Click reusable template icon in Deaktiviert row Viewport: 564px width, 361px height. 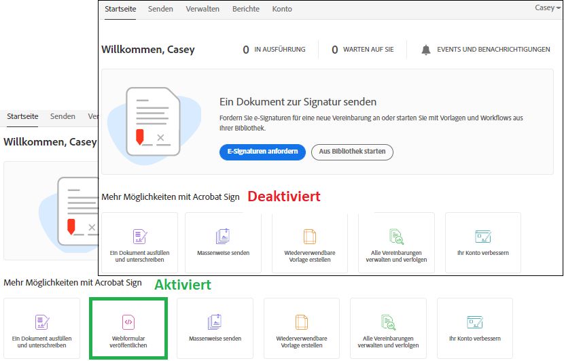pyautogui.click(x=310, y=237)
